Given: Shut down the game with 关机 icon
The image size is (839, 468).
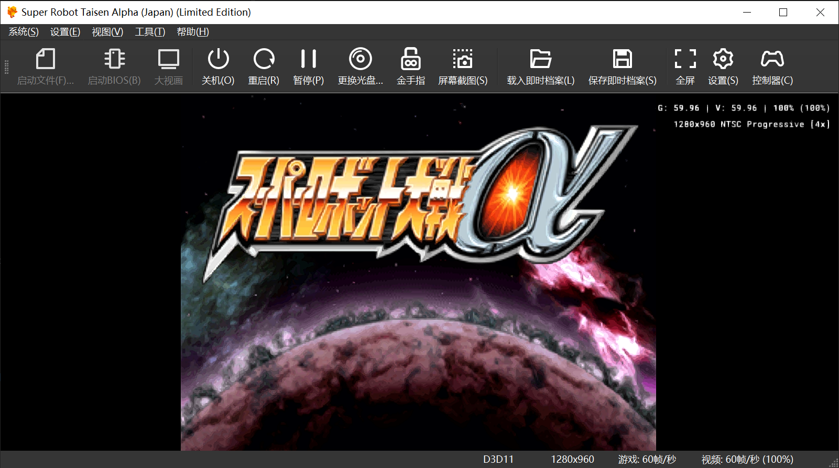Looking at the screenshot, I should click(x=218, y=59).
